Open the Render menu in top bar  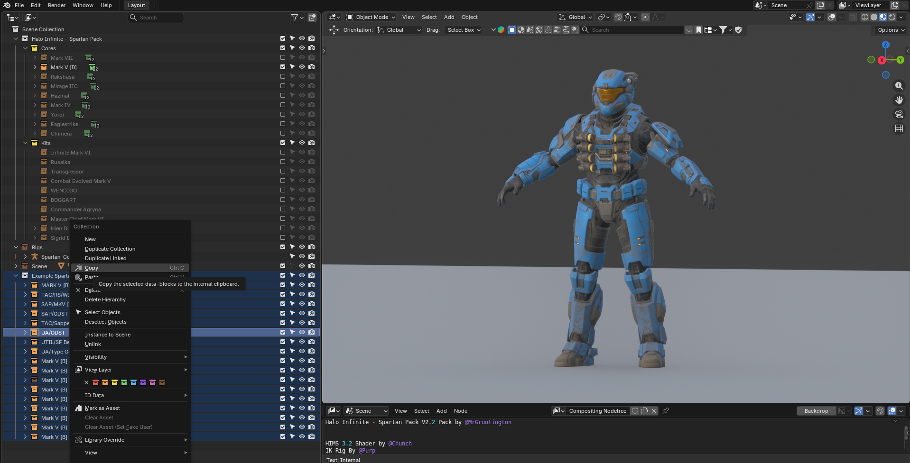tap(56, 5)
